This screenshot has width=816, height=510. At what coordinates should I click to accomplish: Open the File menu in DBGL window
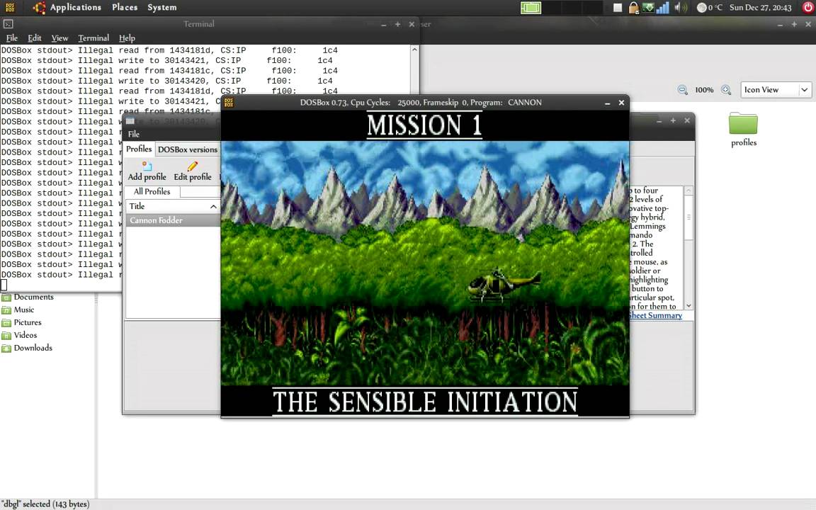[134, 134]
